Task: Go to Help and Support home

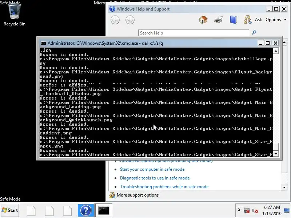Action: click(203, 20)
